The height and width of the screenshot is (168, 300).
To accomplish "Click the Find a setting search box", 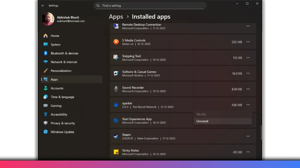I will click(x=150, y=5).
